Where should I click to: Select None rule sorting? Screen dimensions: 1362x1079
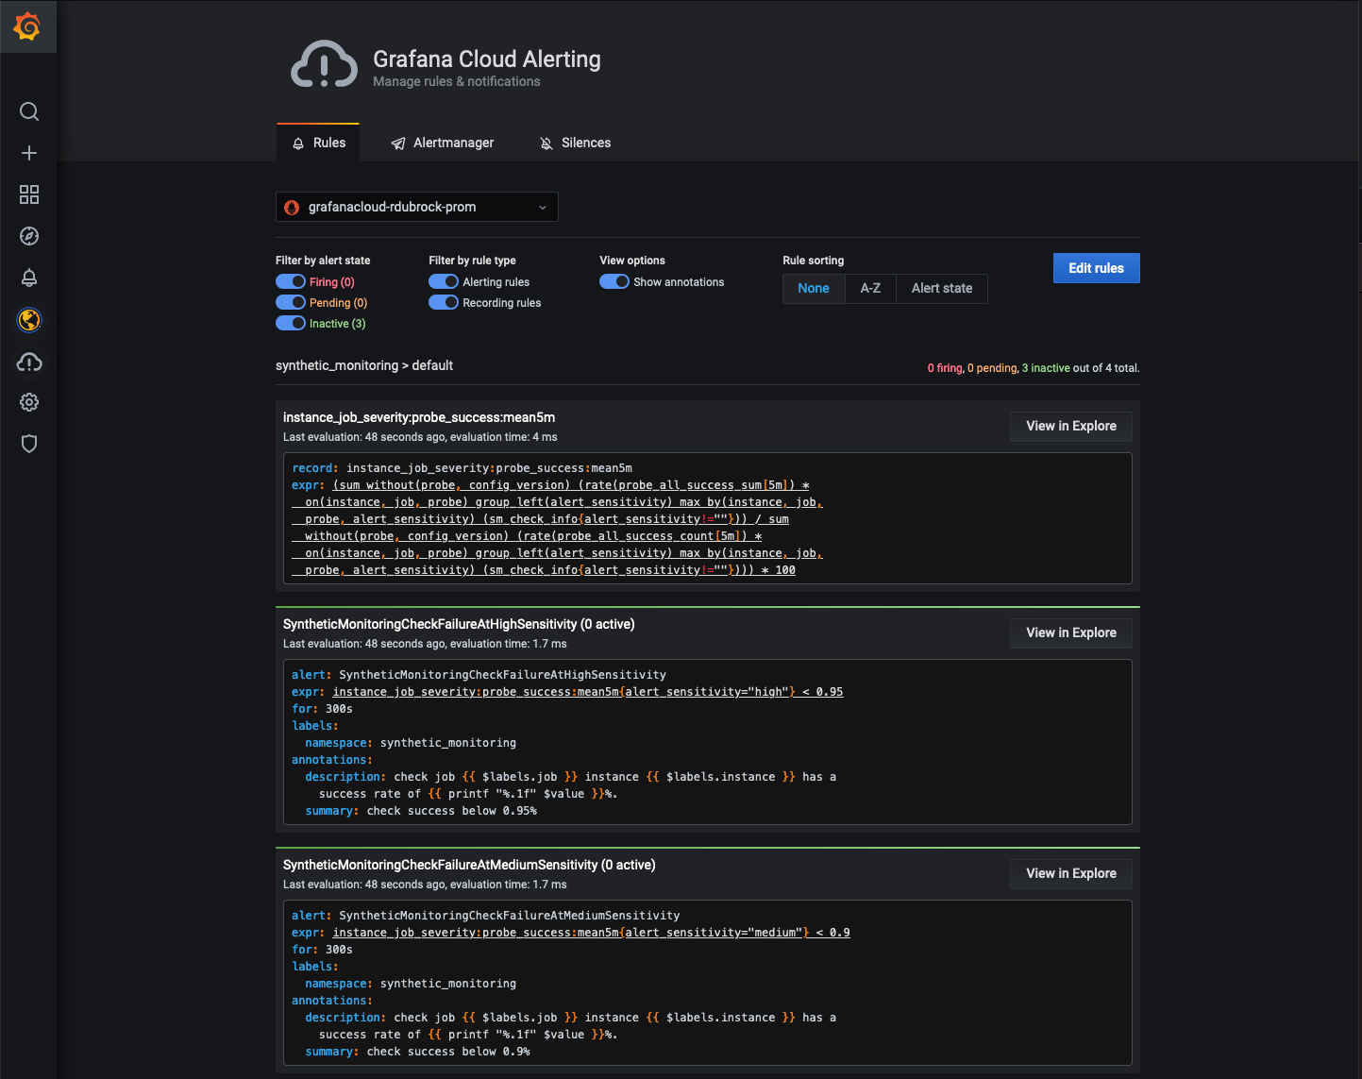click(814, 289)
